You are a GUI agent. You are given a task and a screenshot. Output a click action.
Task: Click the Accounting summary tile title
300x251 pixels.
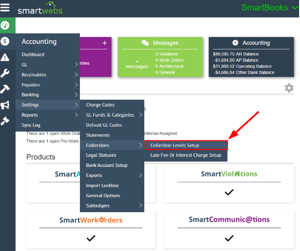[256, 43]
